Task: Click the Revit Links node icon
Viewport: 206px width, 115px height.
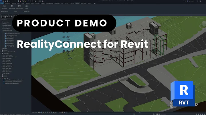Action: (3, 78)
